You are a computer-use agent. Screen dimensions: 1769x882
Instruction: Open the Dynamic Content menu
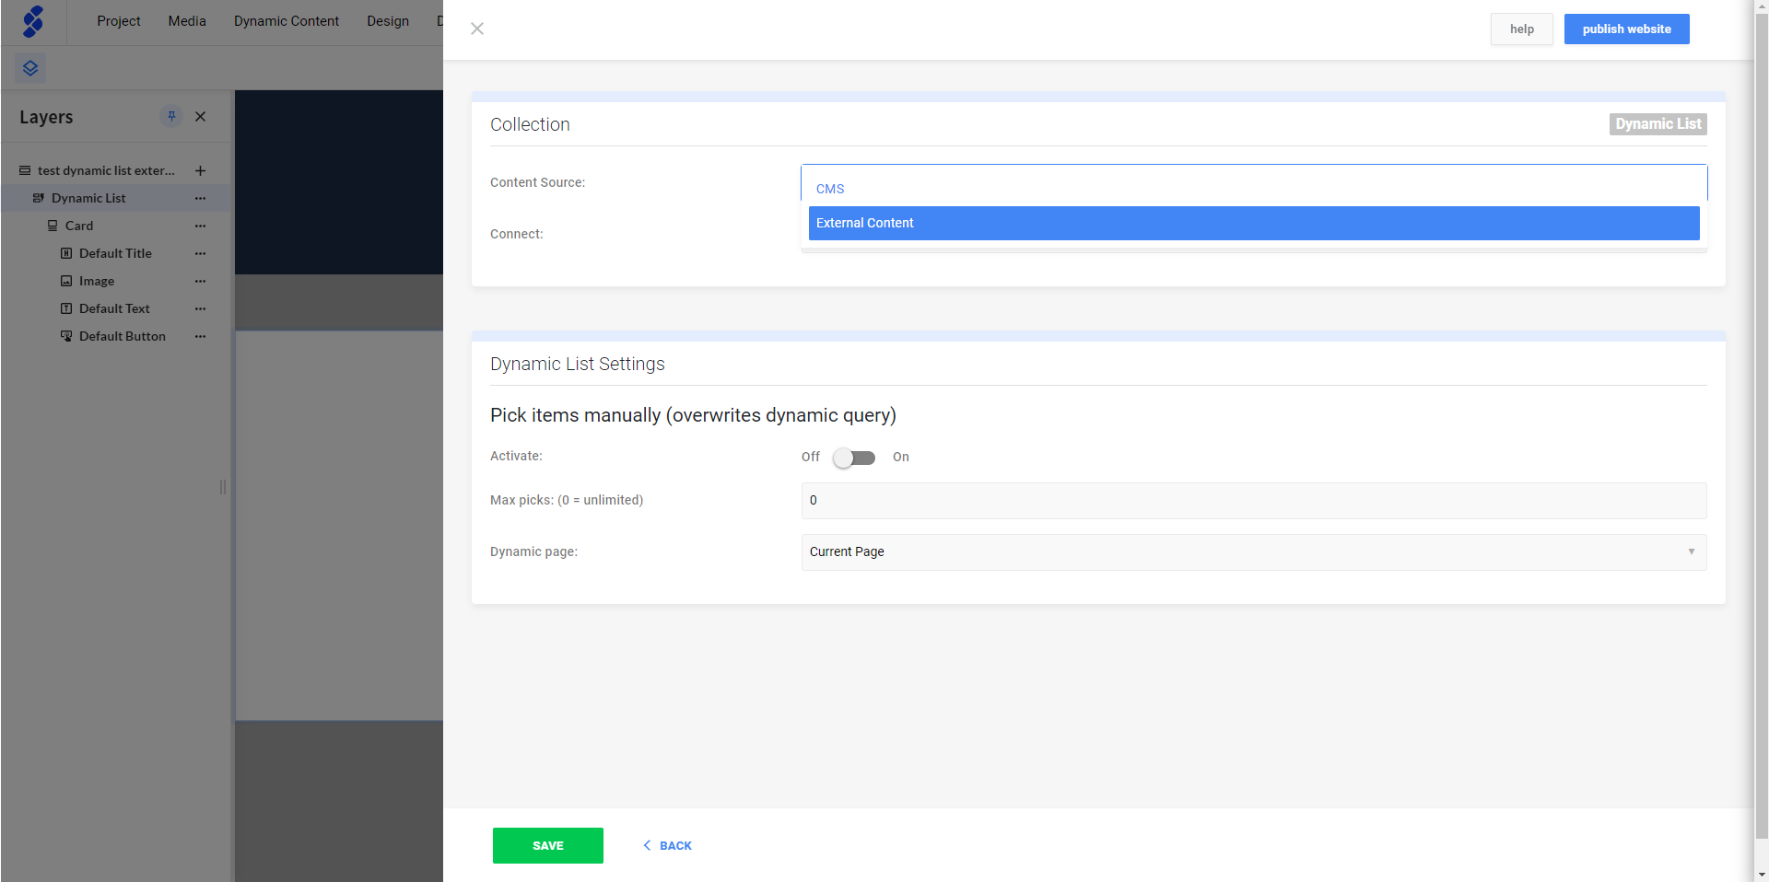[x=286, y=20]
